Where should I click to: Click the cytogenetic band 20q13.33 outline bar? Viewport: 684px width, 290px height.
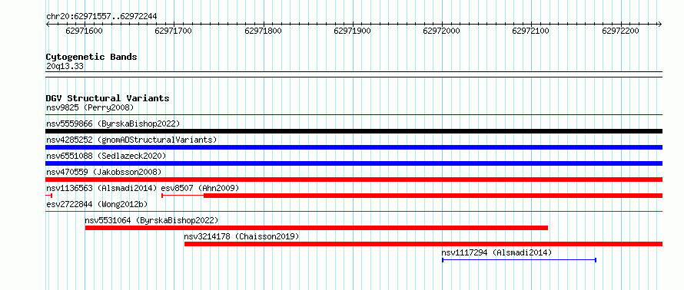coord(354,74)
